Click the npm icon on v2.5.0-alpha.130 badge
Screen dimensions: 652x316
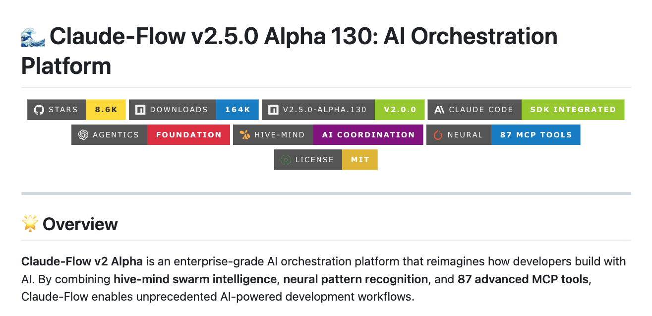pos(273,110)
